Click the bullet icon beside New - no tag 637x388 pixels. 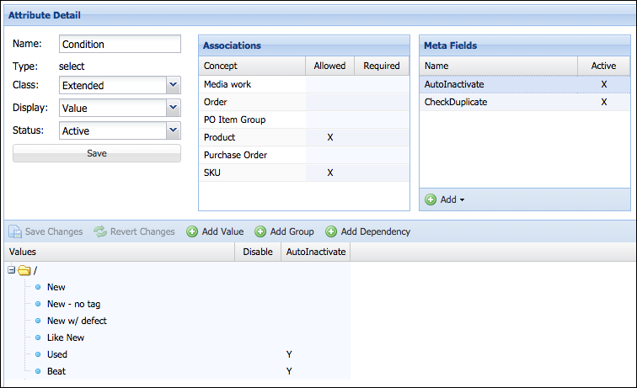(38, 304)
